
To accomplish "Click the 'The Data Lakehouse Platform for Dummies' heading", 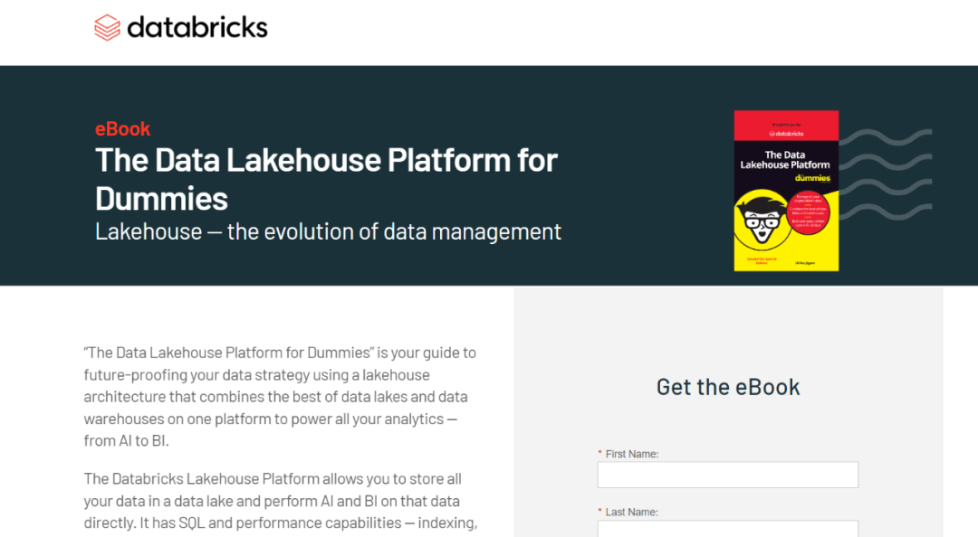I will tap(326, 179).
